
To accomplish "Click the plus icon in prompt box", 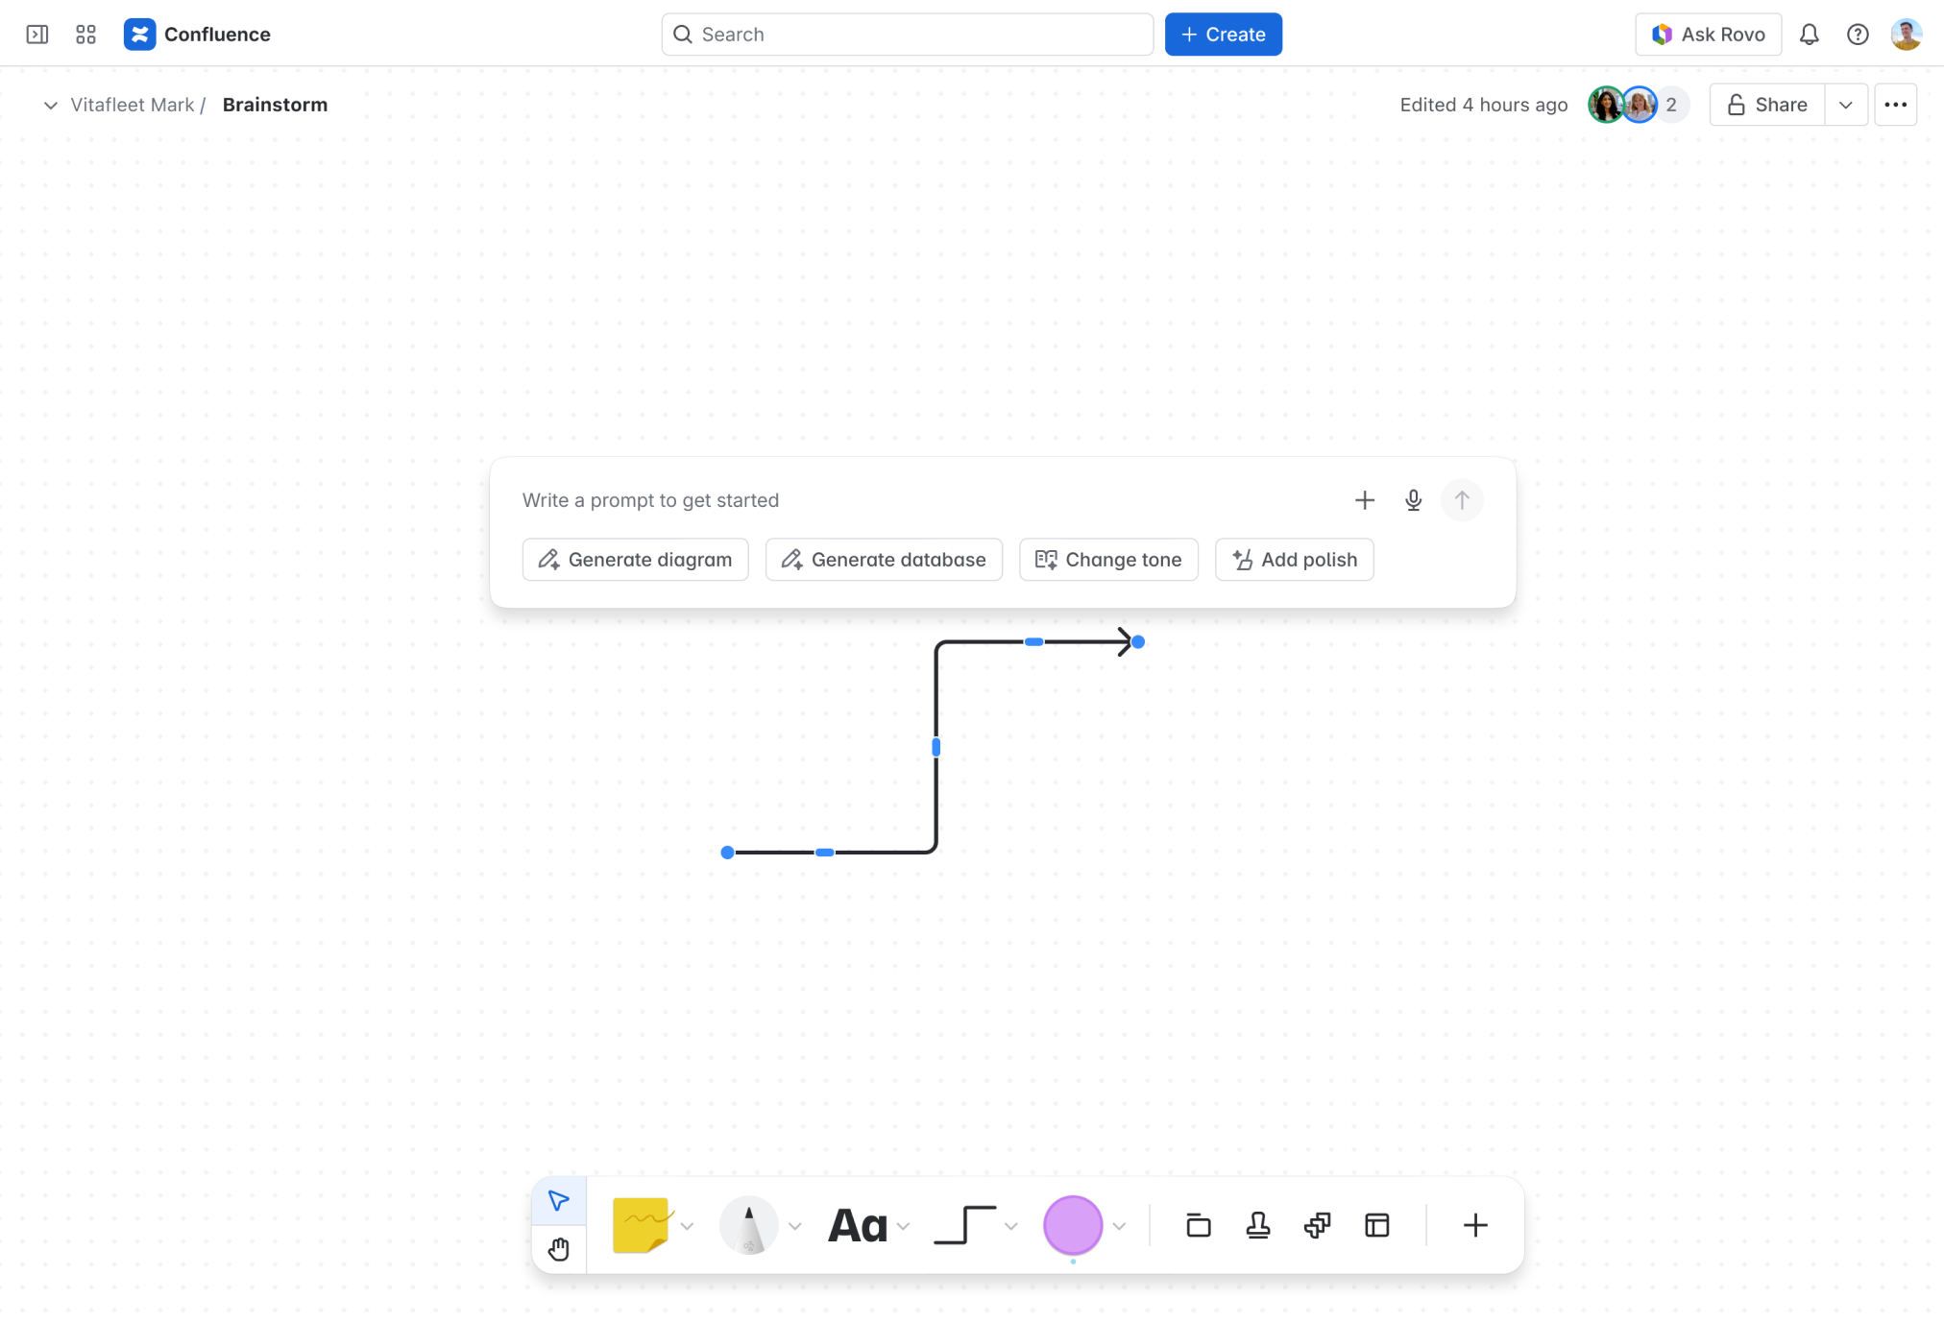I will tap(1365, 500).
